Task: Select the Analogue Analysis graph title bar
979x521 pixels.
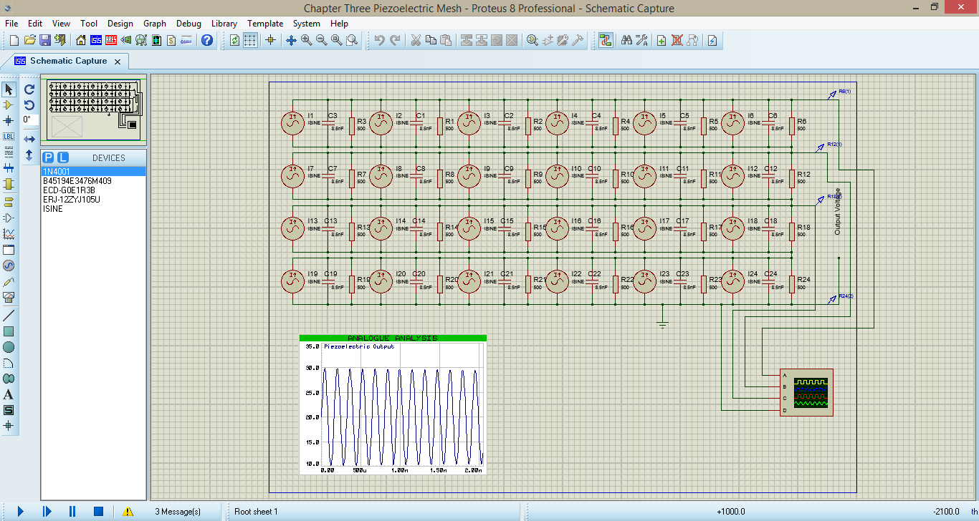Action: coord(393,338)
